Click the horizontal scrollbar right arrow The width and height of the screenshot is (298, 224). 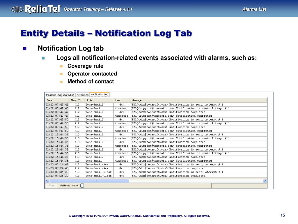[265, 181]
